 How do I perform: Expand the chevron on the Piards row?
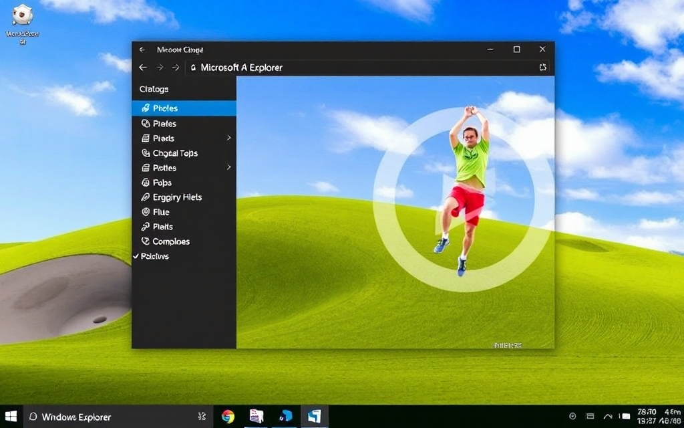(228, 138)
